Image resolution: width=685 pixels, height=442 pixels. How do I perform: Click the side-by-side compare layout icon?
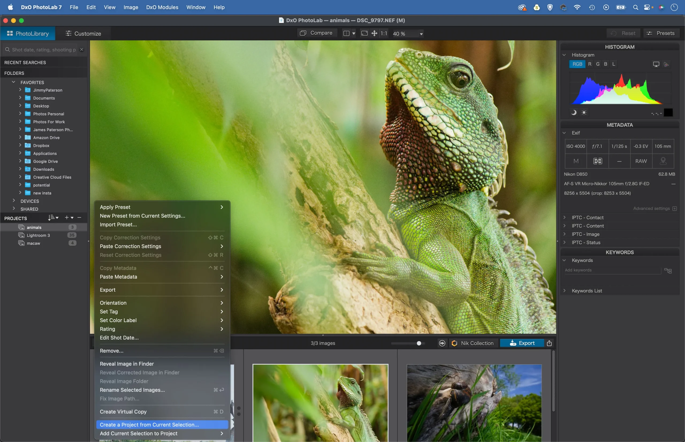(346, 33)
